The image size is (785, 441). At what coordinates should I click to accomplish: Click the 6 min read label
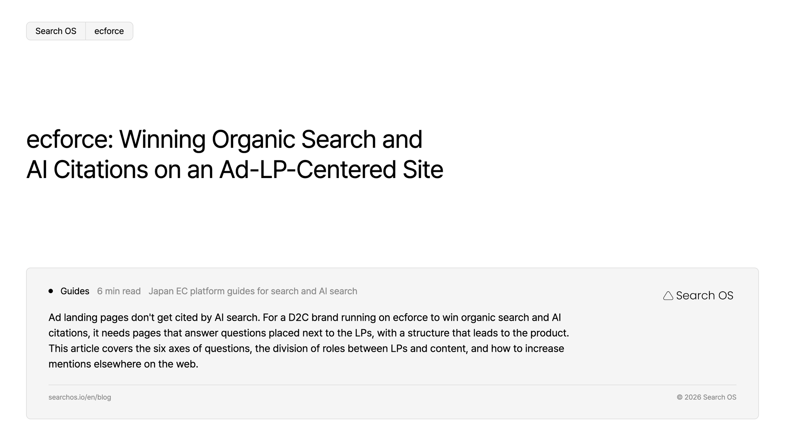pyautogui.click(x=119, y=291)
